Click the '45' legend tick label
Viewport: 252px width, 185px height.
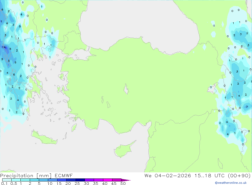coord(114,183)
